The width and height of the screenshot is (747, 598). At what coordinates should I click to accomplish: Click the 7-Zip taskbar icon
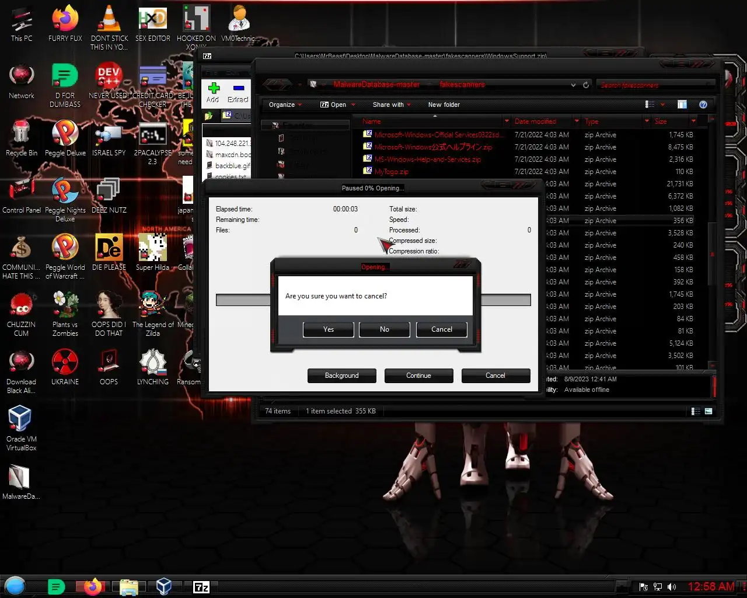(201, 587)
